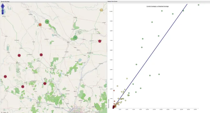The width and height of the screenshot is (210, 113).
Task: Click the green scatter point sitting on the trend line
Action: [183, 11]
